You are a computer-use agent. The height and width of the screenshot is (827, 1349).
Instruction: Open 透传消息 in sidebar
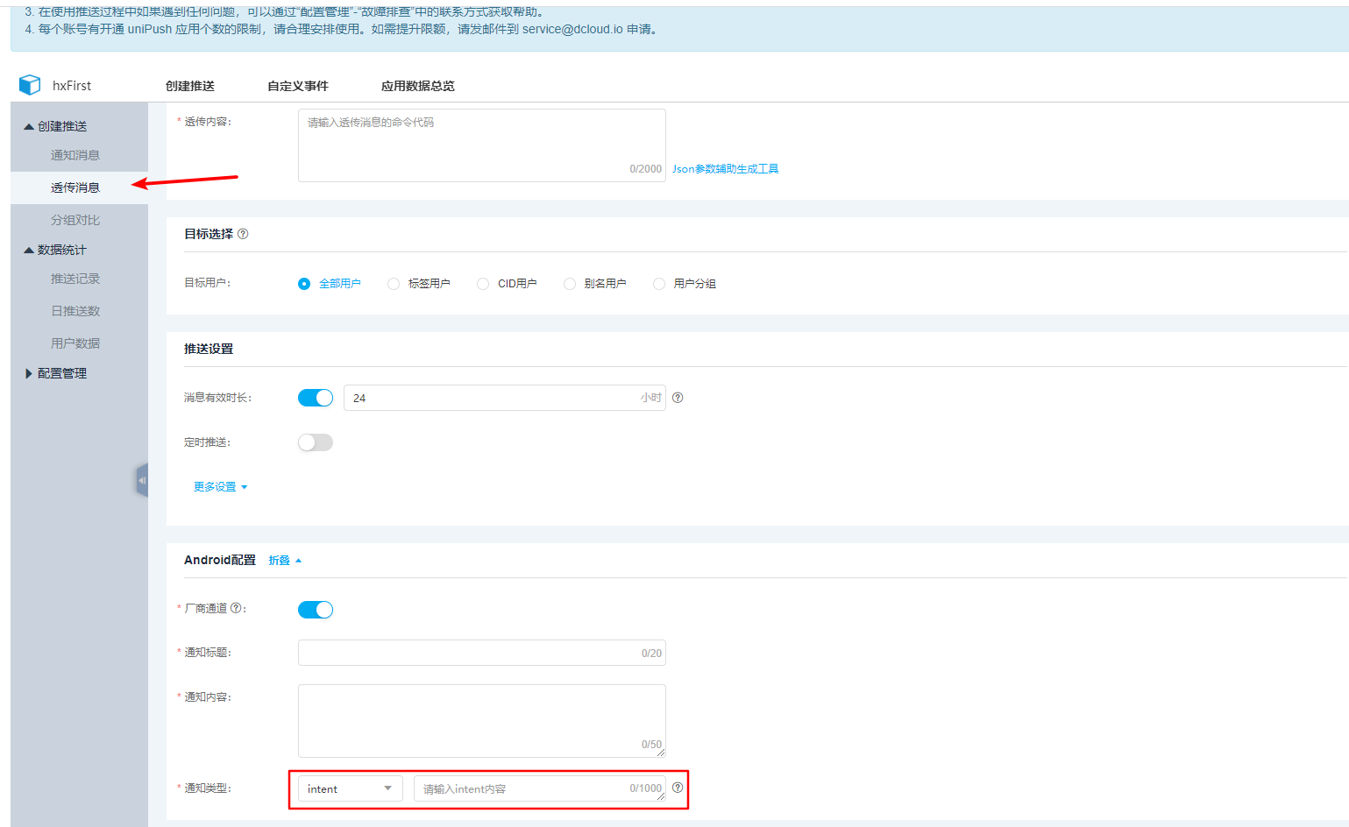click(x=75, y=187)
